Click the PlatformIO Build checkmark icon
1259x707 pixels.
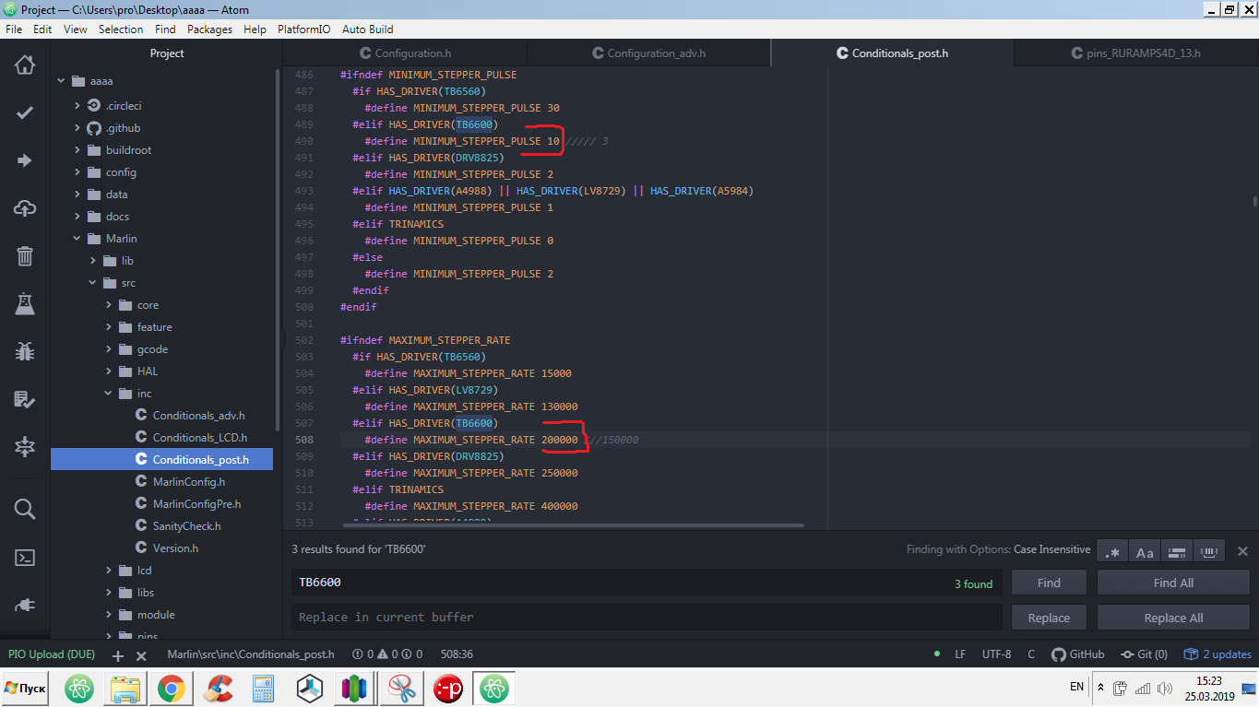(x=25, y=112)
